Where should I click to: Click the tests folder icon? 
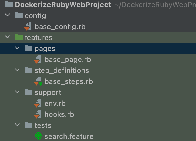coord(29,125)
